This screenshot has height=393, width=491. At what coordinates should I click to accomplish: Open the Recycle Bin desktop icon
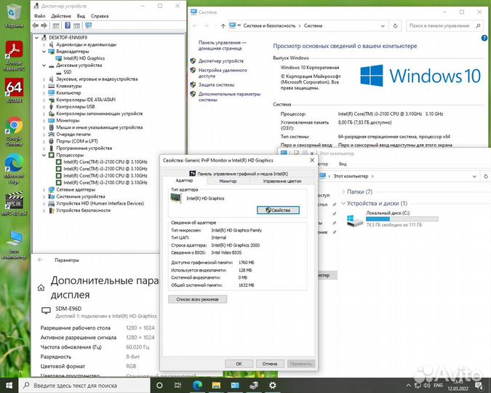14,15
